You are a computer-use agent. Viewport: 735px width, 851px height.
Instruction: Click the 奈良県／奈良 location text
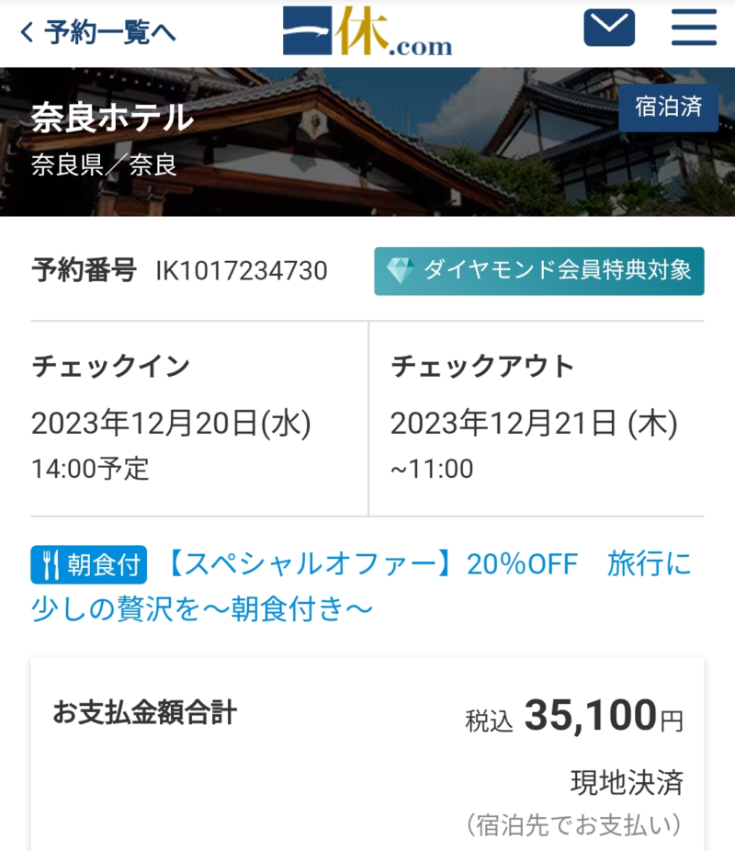point(103,165)
